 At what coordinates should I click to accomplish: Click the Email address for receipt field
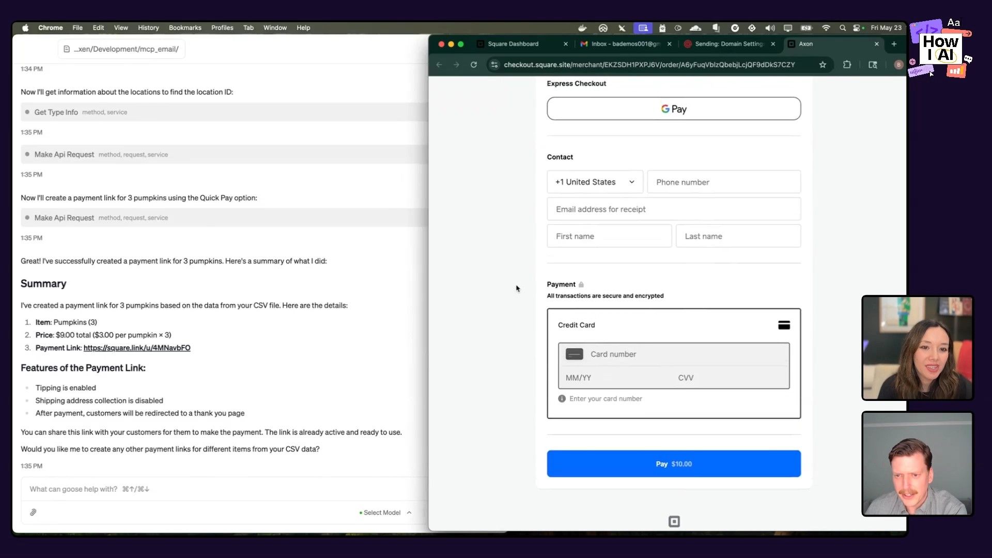tap(674, 209)
